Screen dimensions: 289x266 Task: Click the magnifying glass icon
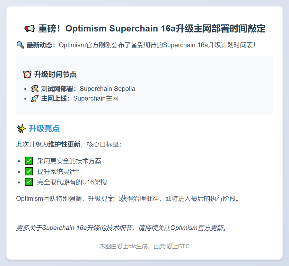pyautogui.click(x=20, y=45)
